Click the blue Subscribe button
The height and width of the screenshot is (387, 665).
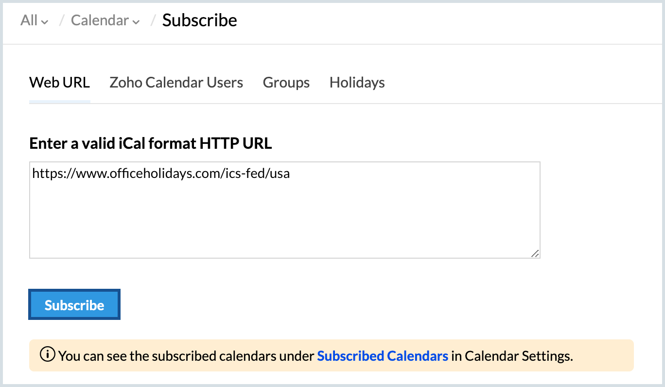point(74,305)
